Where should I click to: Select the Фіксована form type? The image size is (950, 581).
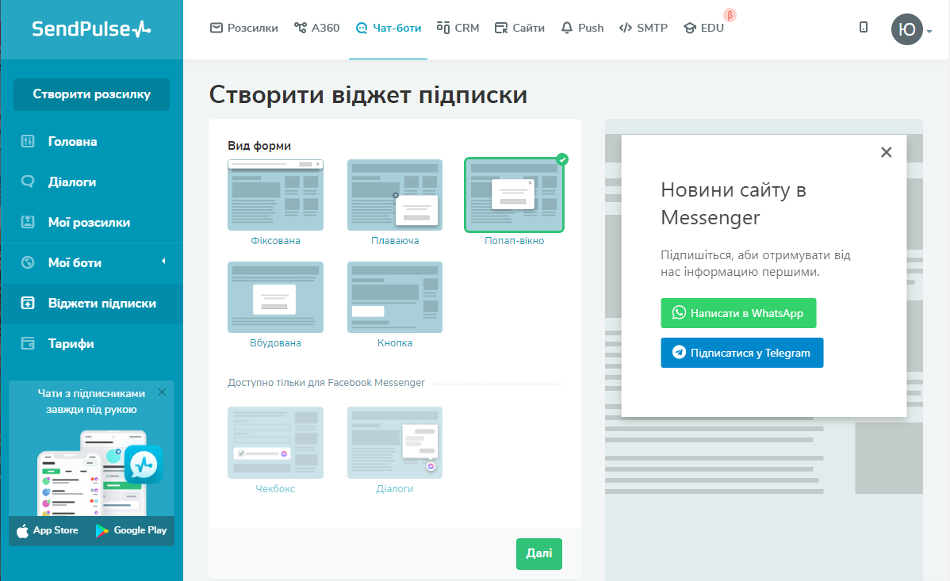276,195
